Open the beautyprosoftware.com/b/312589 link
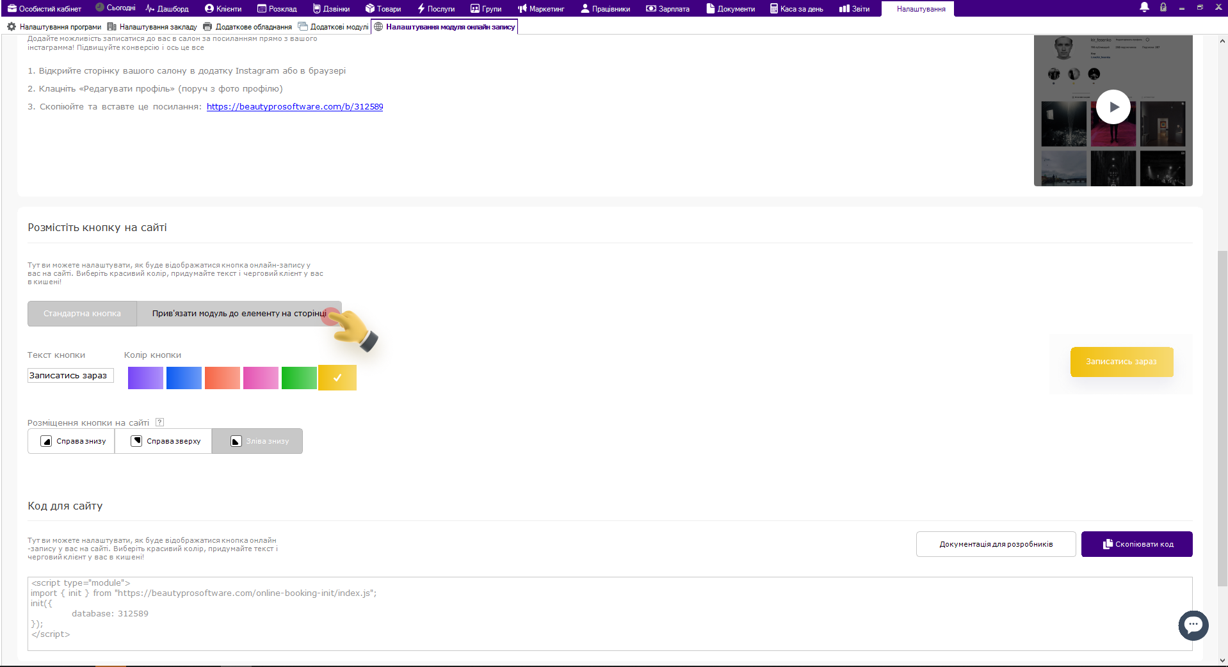1228x667 pixels. coord(295,107)
